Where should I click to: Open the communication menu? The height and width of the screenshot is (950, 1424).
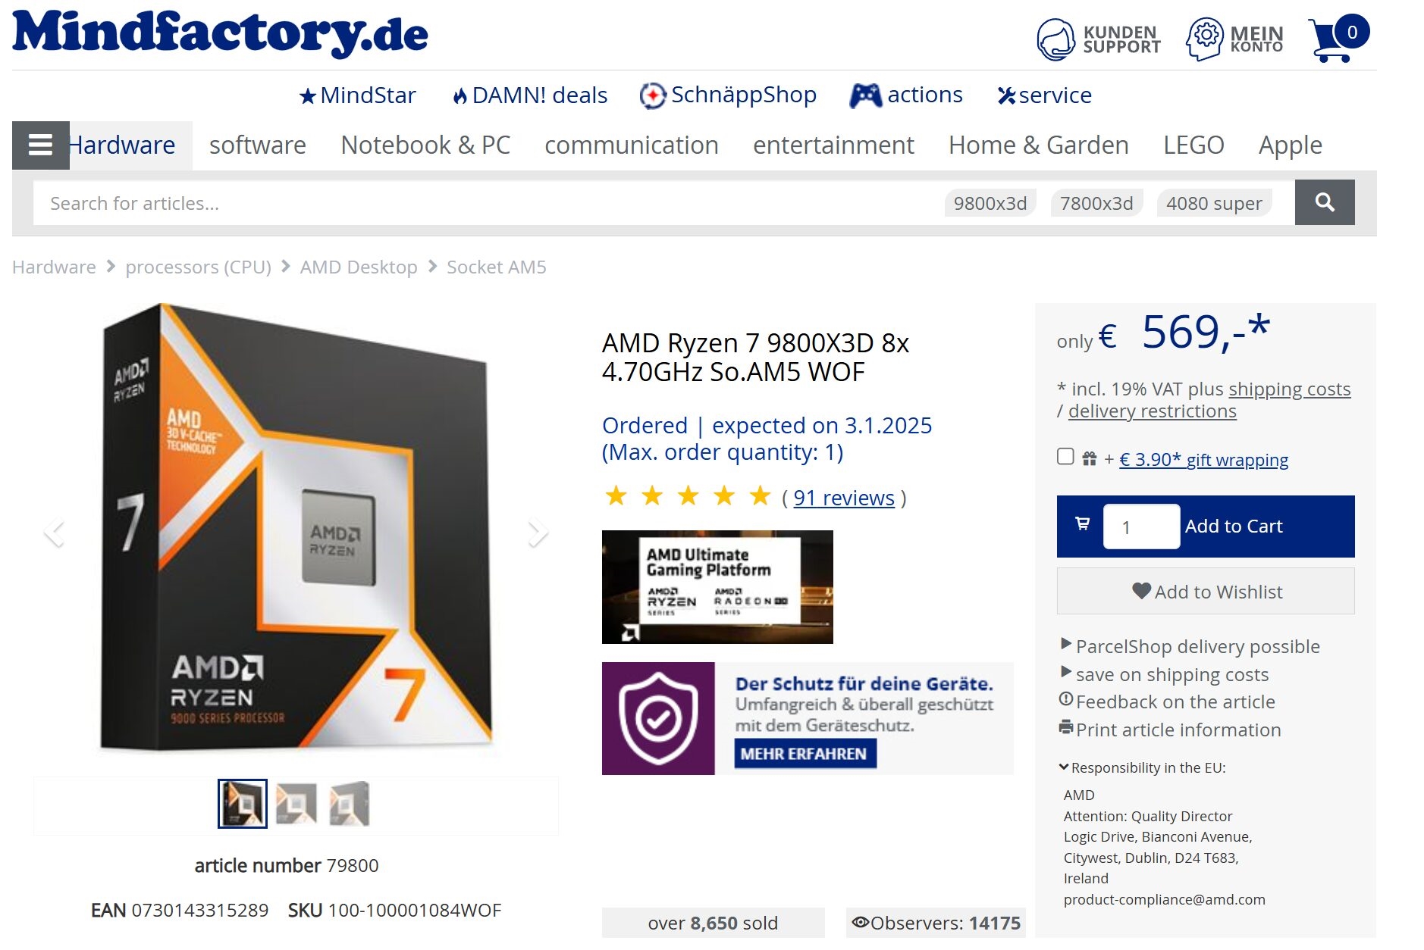tap(632, 145)
